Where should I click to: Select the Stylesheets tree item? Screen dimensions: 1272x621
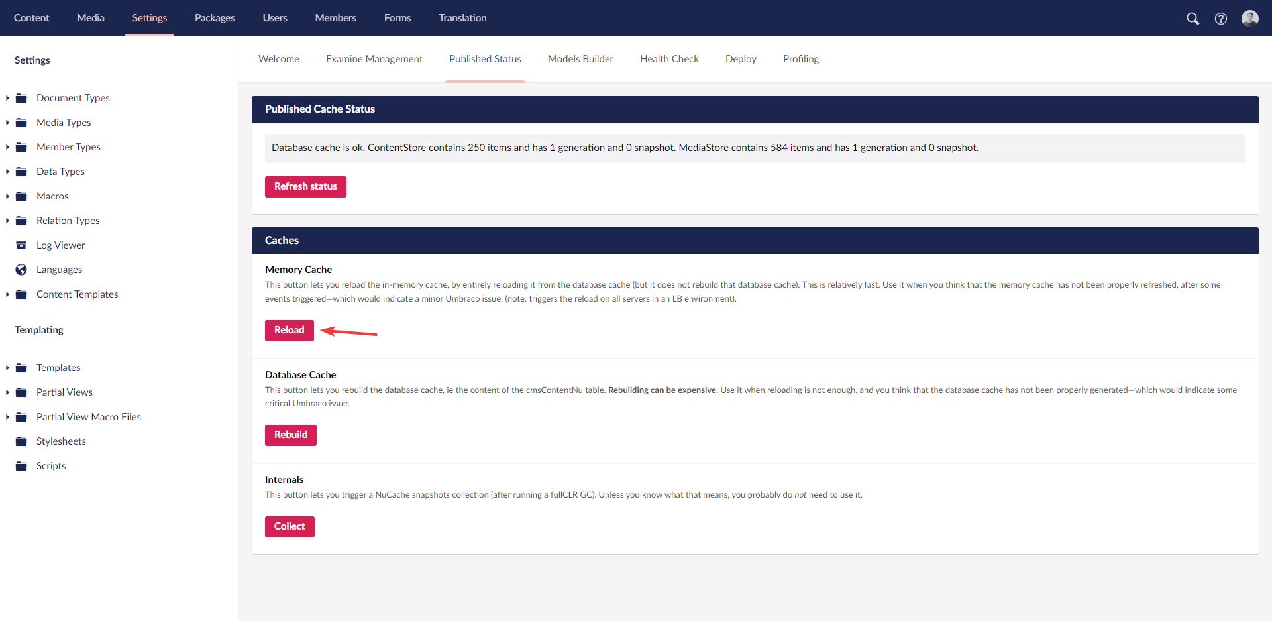tap(61, 441)
